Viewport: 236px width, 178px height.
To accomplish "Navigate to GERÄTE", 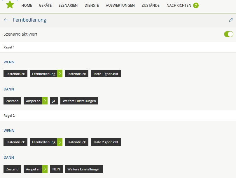I will point(45,5).
